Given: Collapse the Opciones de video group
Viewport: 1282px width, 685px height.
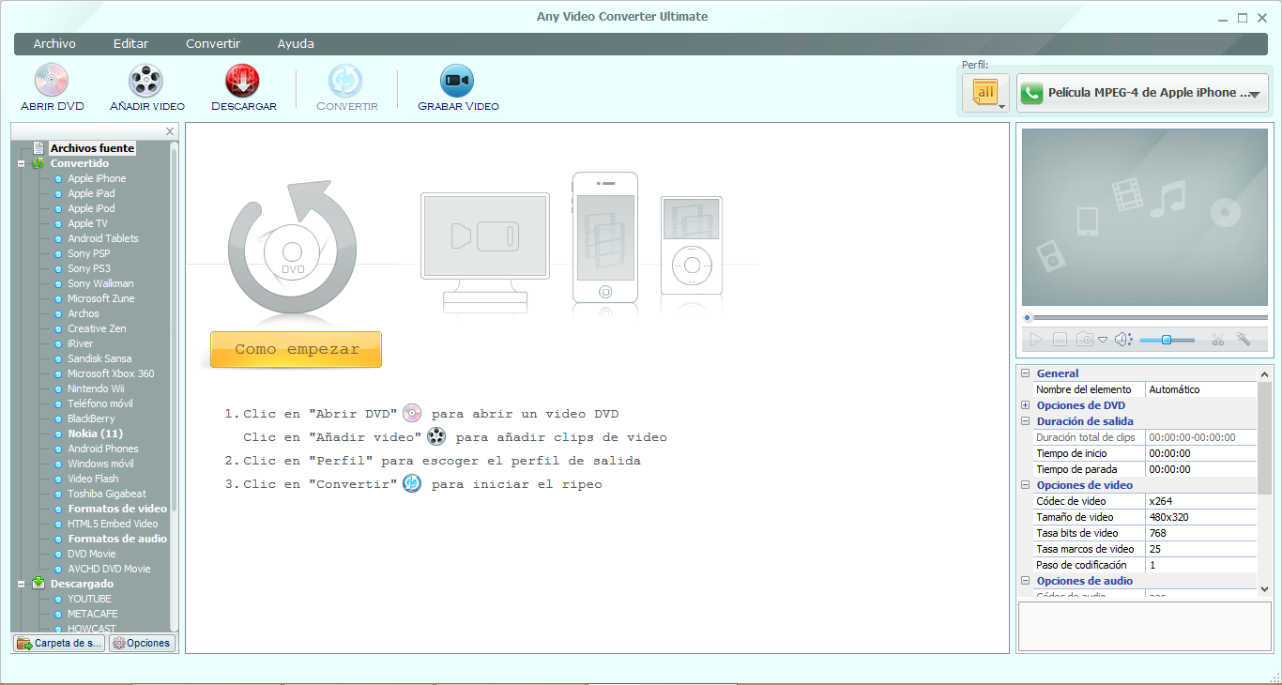Looking at the screenshot, I should (x=1025, y=485).
